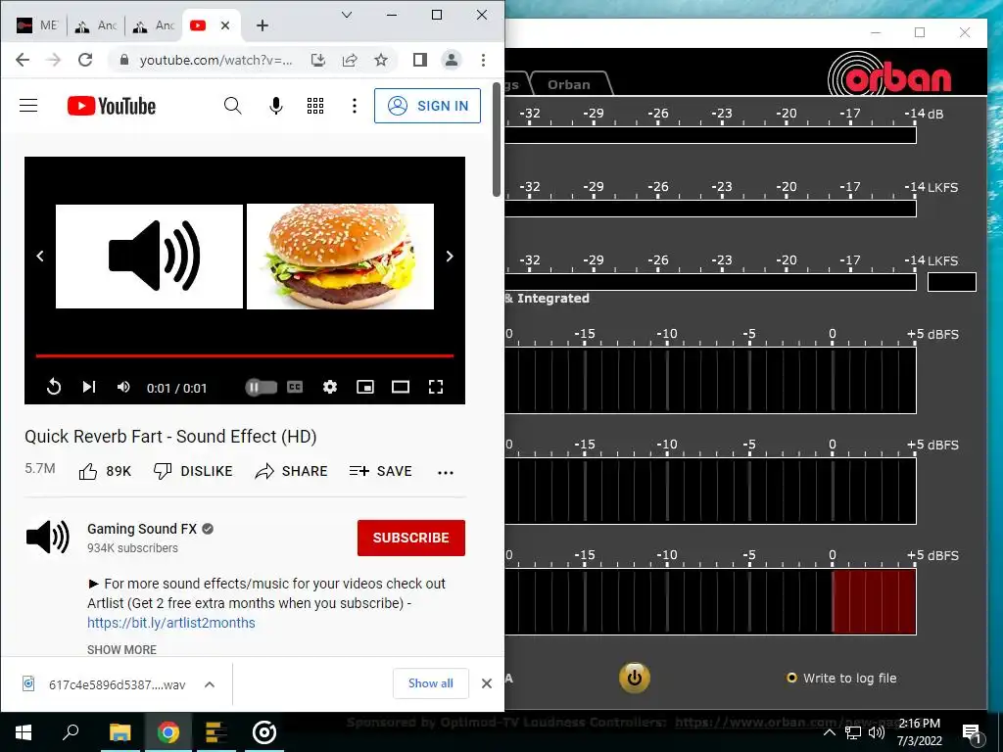1003x752 pixels.
Task: Switch to second Chrome tab Anc
Action: tap(96, 25)
